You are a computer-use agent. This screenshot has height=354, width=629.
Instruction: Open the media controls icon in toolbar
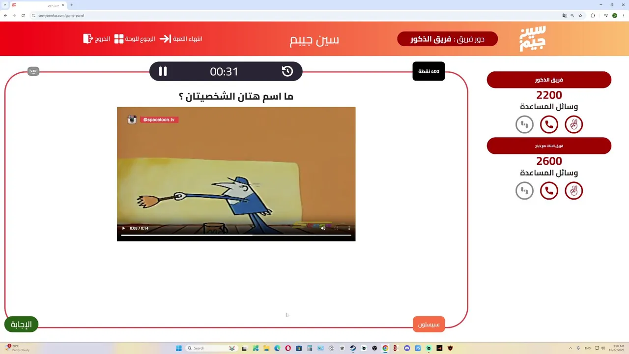coord(606,15)
